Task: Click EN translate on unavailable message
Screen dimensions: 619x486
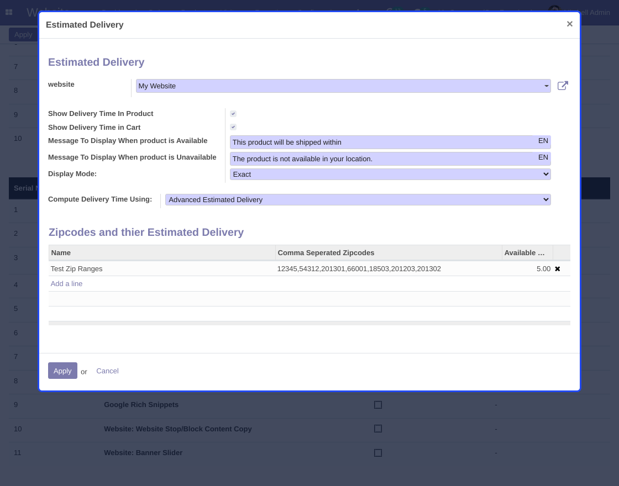Action: coord(543,157)
